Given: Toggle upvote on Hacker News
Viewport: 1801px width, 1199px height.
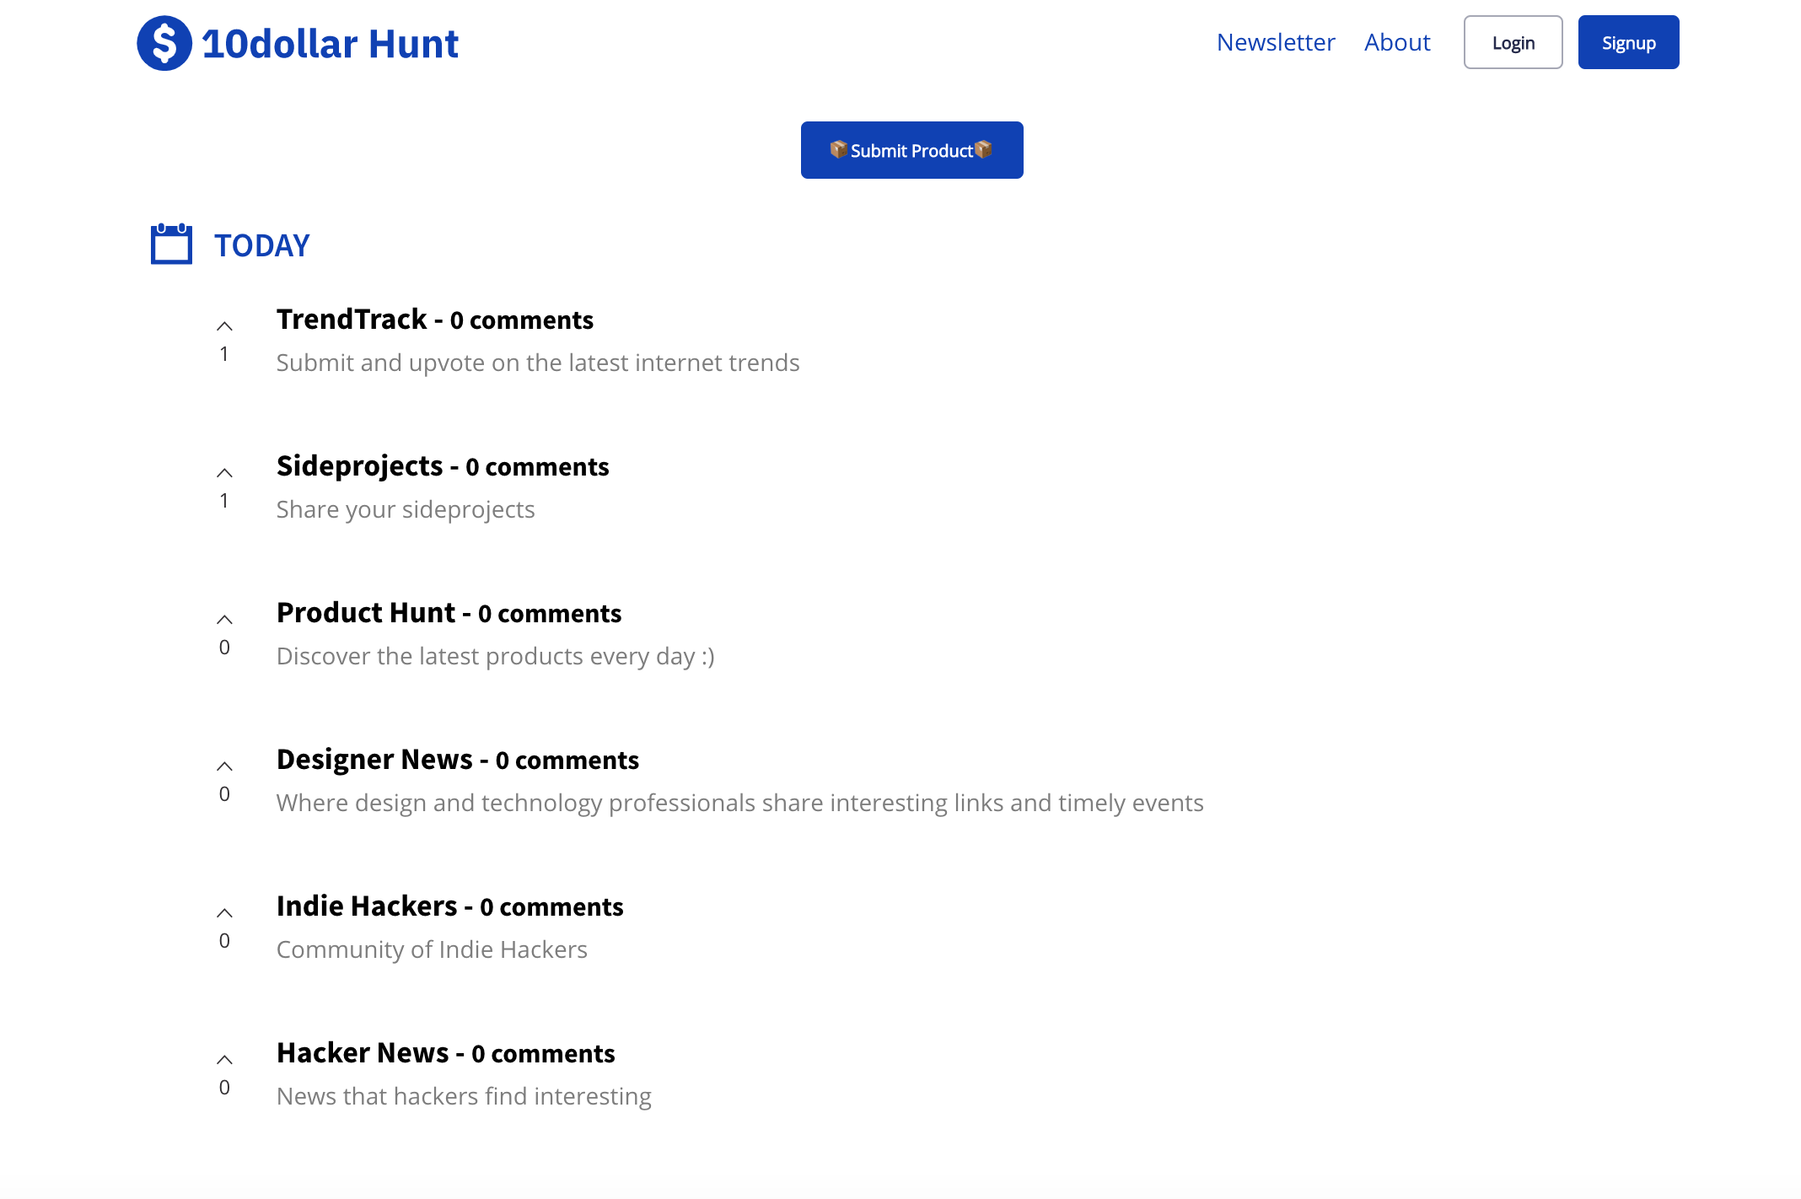Looking at the screenshot, I should coord(223,1057).
